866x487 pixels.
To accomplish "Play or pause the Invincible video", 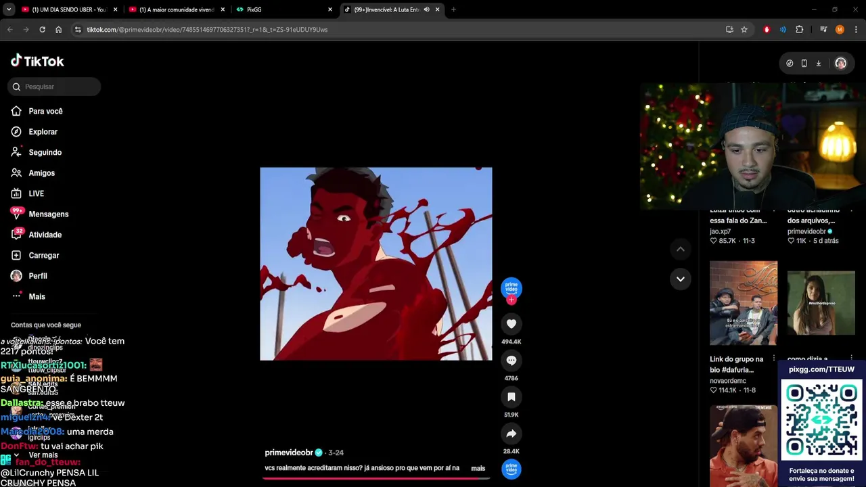I will point(376,264).
